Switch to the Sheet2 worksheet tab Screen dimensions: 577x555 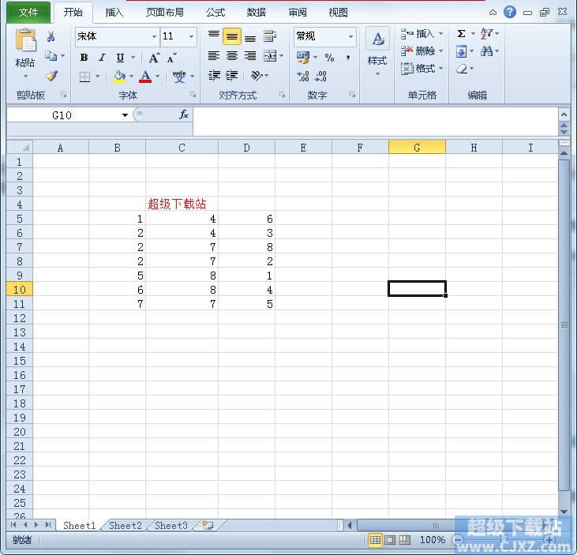click(126, 525)
